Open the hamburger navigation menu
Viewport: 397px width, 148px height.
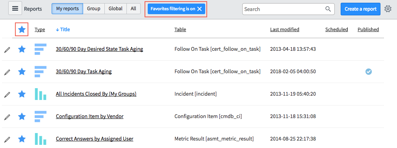click(15, 8)
